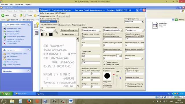185x104 pixels.
Task: Switch to Font editor tab
Action: coord(79,25)
